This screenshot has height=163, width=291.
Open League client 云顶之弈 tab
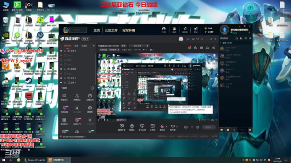tap(111, 30)
